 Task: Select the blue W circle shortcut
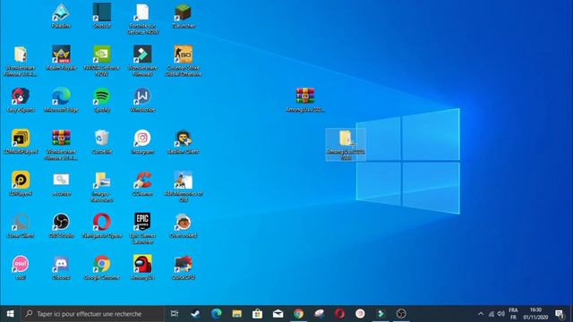(142, 99)
